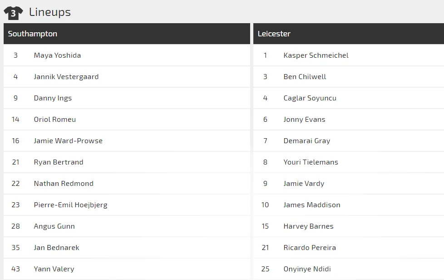Select Oriol Romeu in Southampton lineup

click(54, 120)
